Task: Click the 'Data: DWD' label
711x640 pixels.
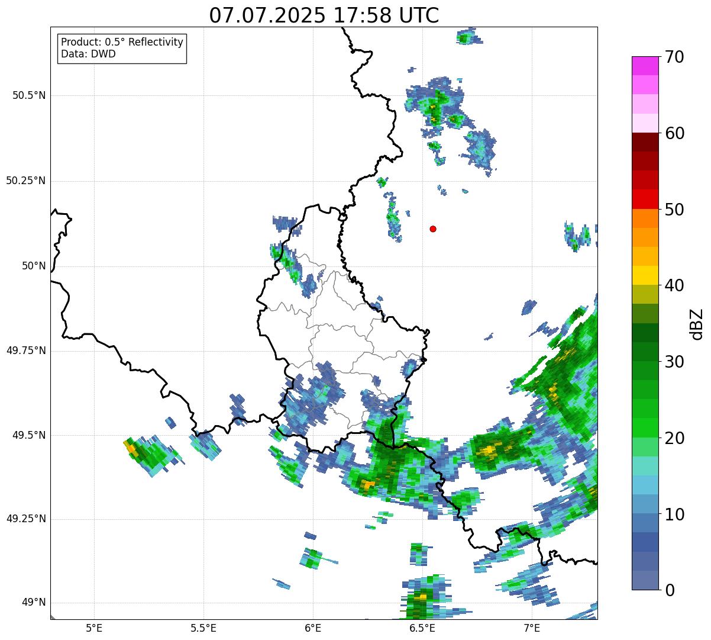Action: pos(88,54)
